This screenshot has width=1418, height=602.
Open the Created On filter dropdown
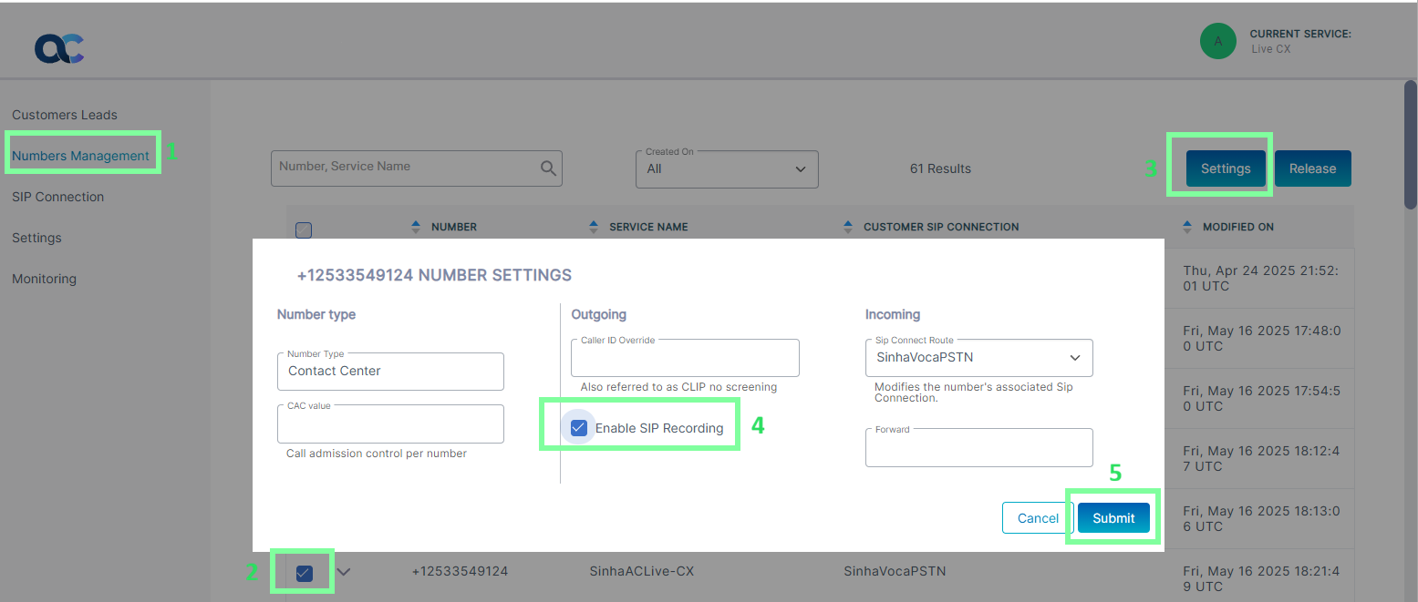coord(726,169)
